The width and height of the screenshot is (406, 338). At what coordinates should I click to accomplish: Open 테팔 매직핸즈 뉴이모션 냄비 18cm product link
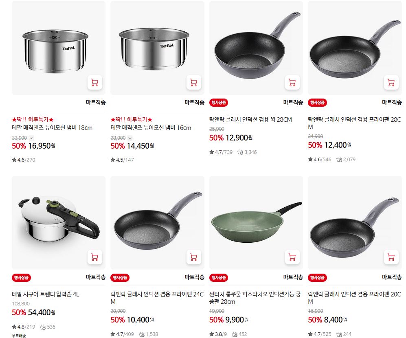52,128
